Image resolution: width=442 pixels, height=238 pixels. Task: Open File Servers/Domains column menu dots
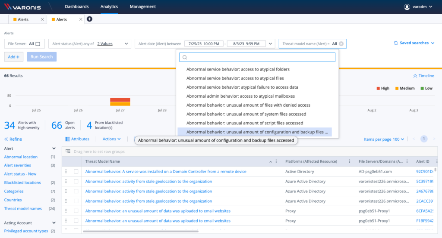point(407,161)
